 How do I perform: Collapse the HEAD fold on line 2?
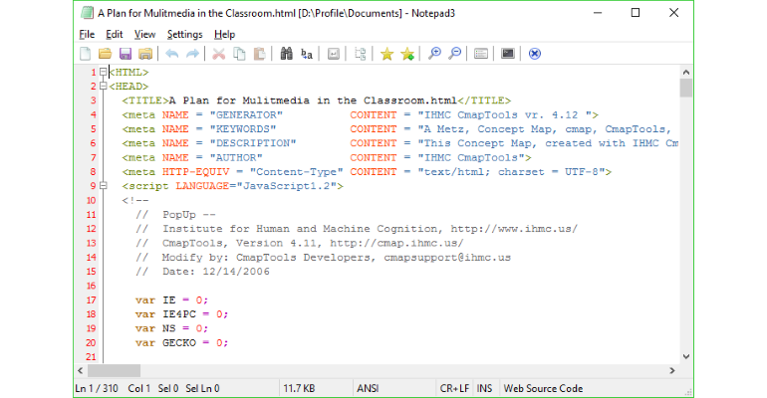pyautogui.click(x=103, y=86)
